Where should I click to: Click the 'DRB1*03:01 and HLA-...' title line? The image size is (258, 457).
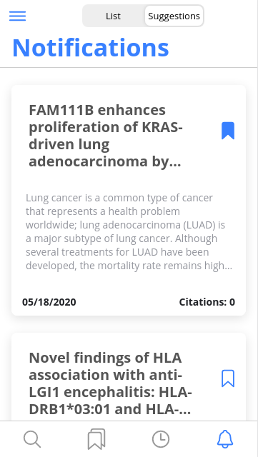pos(110,409)
